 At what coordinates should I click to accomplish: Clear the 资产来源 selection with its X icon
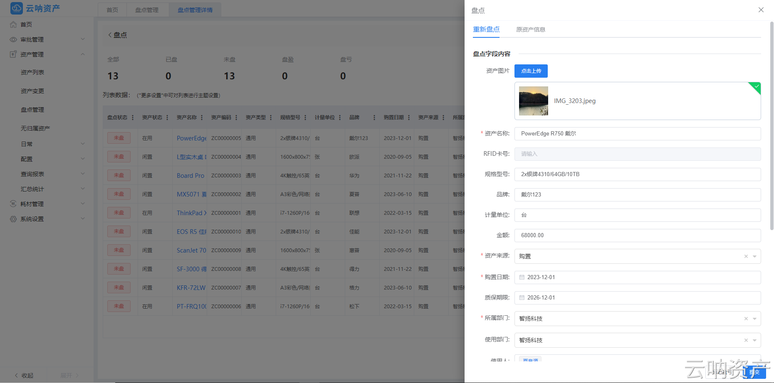746,256
